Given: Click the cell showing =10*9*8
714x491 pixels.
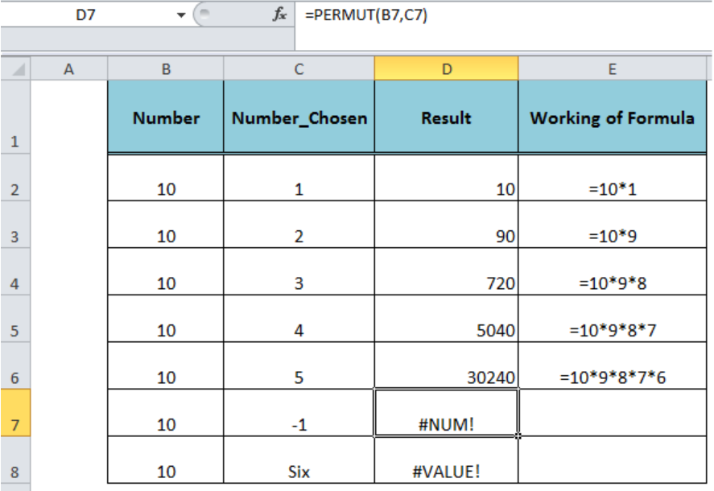Looking at the screenshot, I should 612,272.
